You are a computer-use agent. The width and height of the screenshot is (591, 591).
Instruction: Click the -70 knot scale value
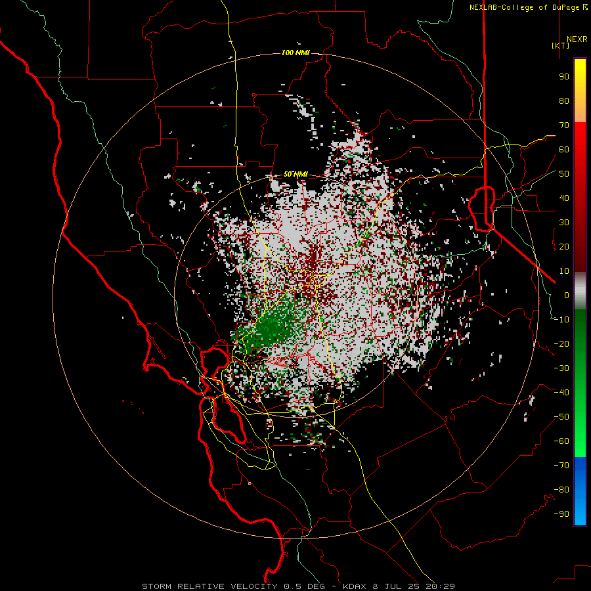tap(561, 466)
